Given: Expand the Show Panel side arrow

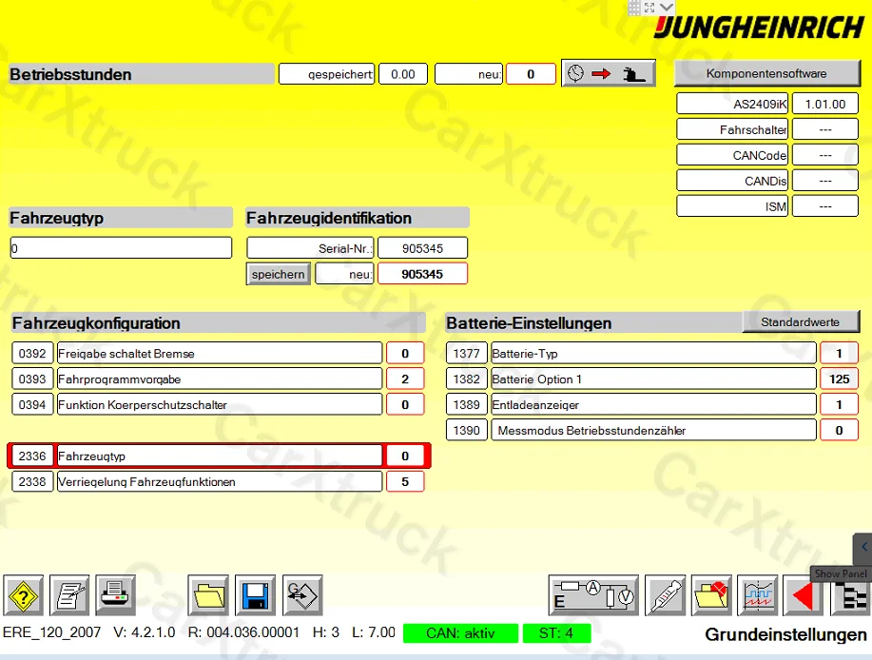Looking at the screenshot, I should point(864,547).
